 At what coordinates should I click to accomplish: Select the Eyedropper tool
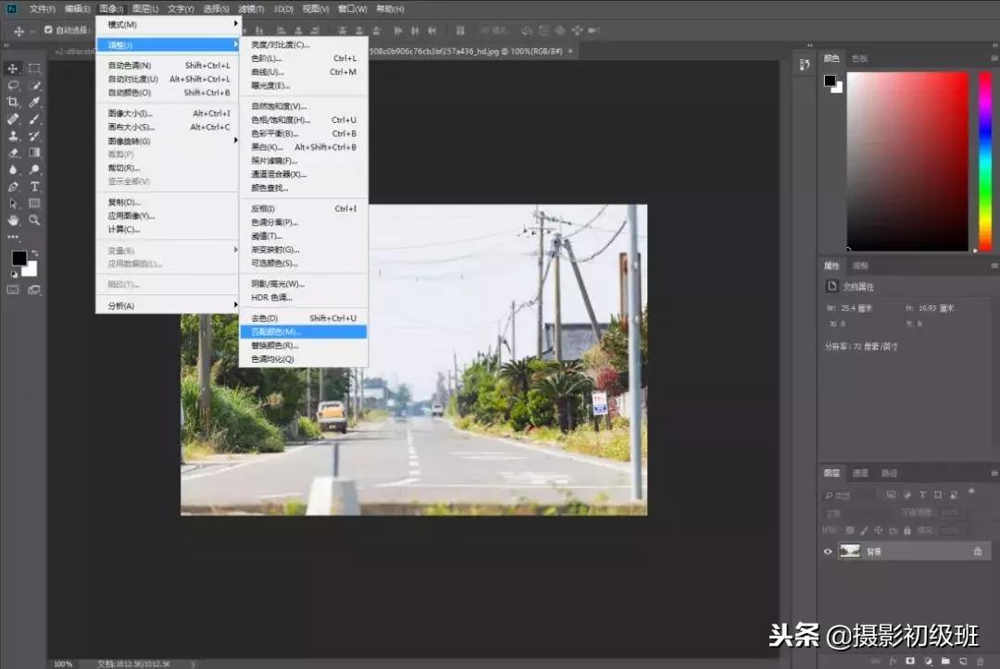34,102
